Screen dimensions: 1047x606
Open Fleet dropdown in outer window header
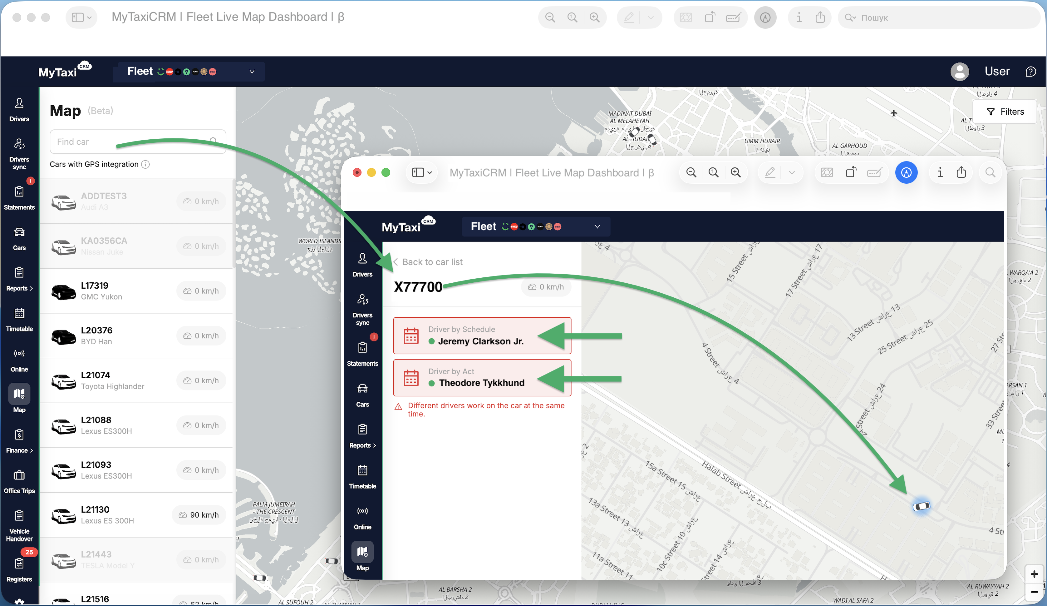[x=190, y=72]
